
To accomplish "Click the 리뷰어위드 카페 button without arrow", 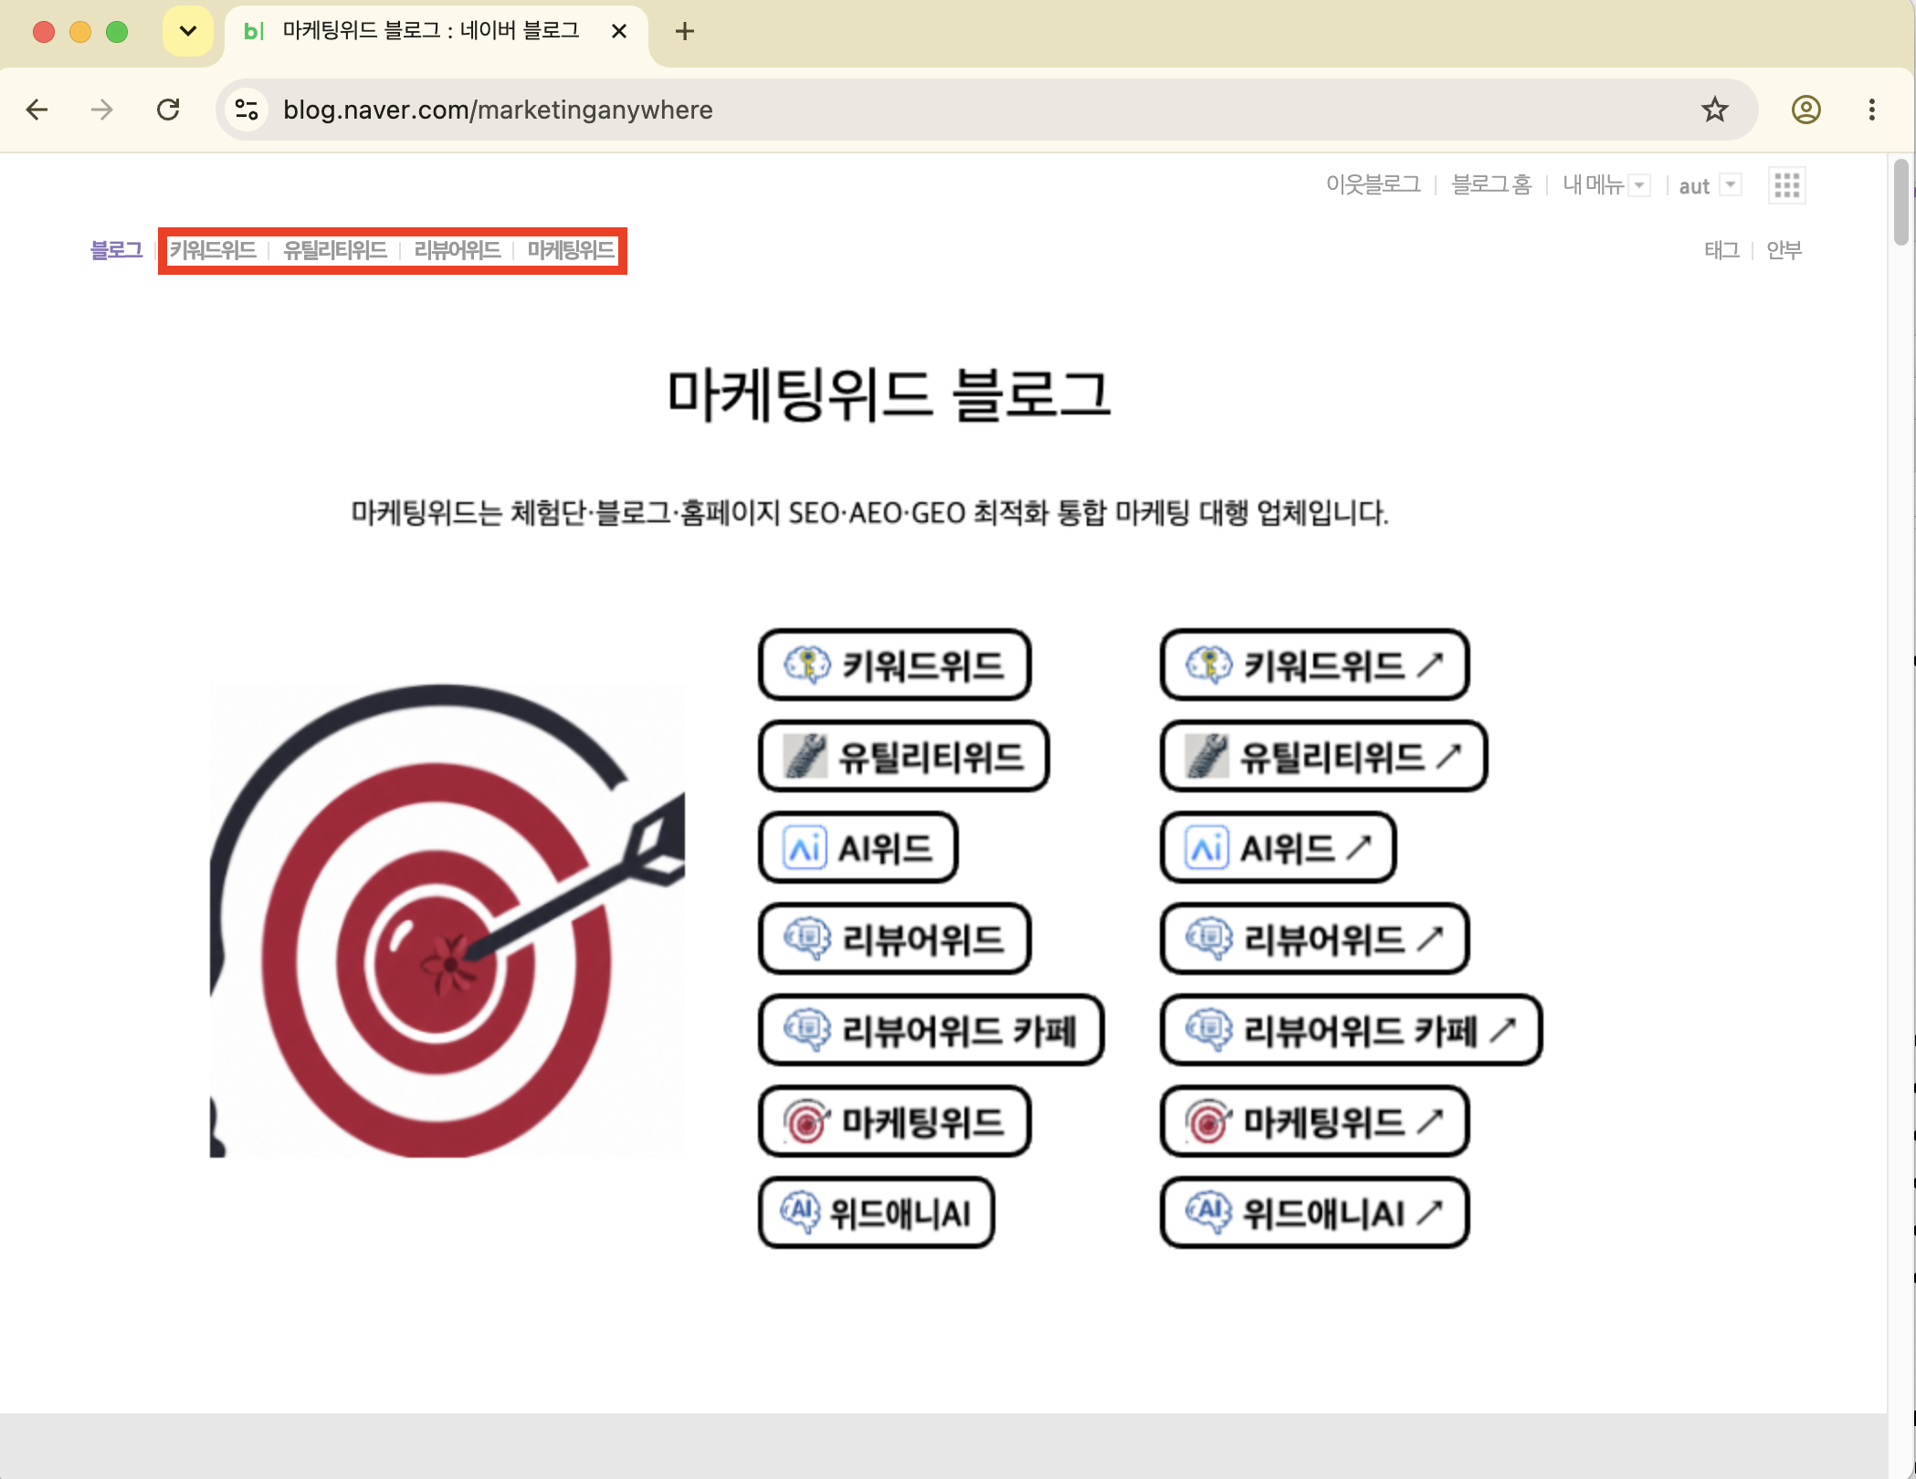I will tap(932, 1030).
